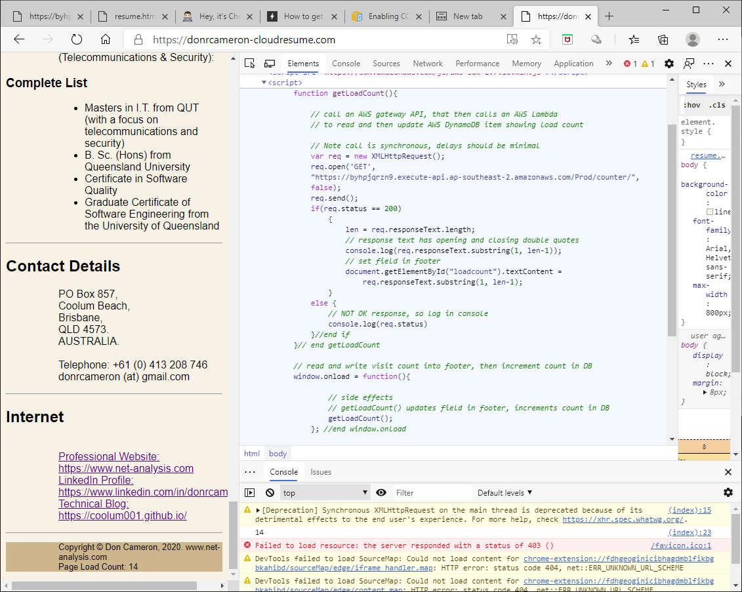Expand the margin property in Styles
This screenshot has height=592, width=742.
pyautogui.click(x=705, y=393)
